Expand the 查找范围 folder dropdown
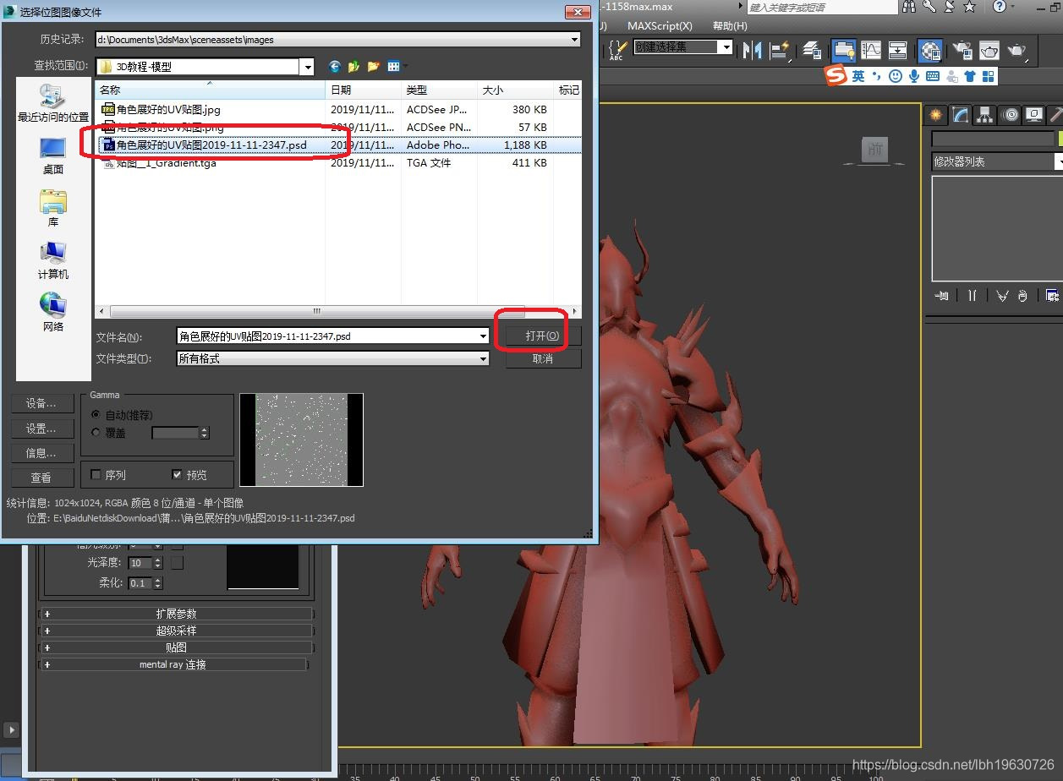 (x=307, y=66)
